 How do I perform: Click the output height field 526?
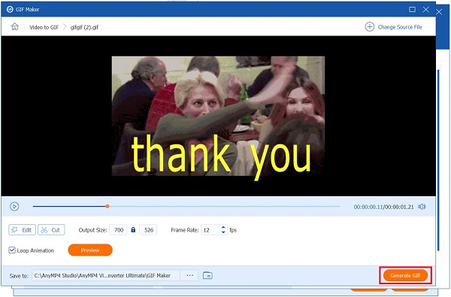tap(148, 230)
